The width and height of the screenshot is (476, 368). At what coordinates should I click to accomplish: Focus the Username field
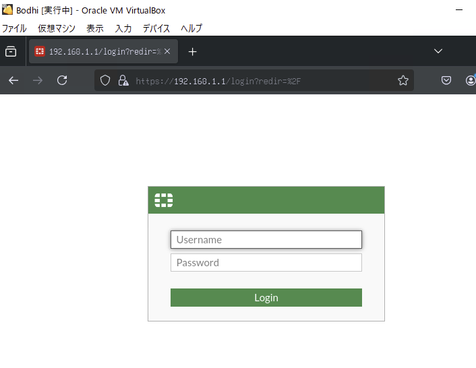[x=266, y=240]
